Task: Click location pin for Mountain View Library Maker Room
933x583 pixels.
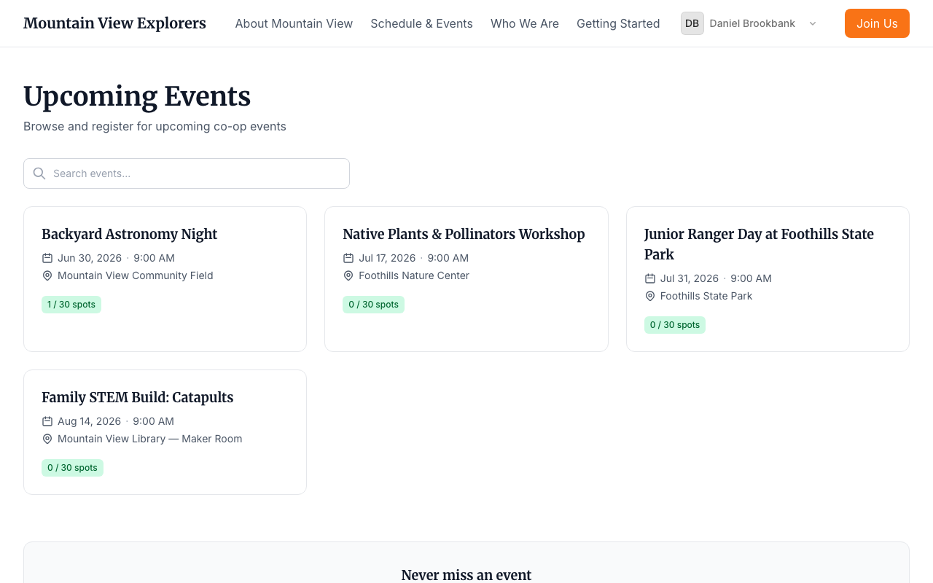Action: pos(47,439)
